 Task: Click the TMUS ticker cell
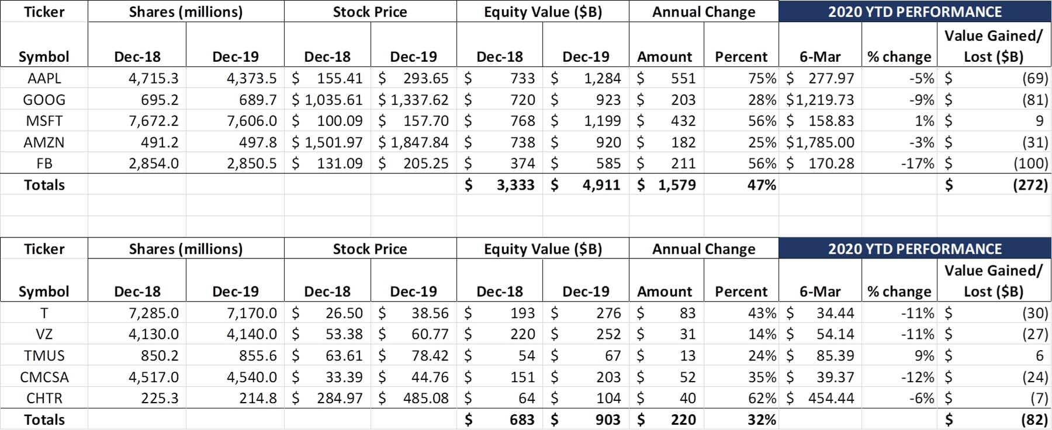tap(44, 355)
